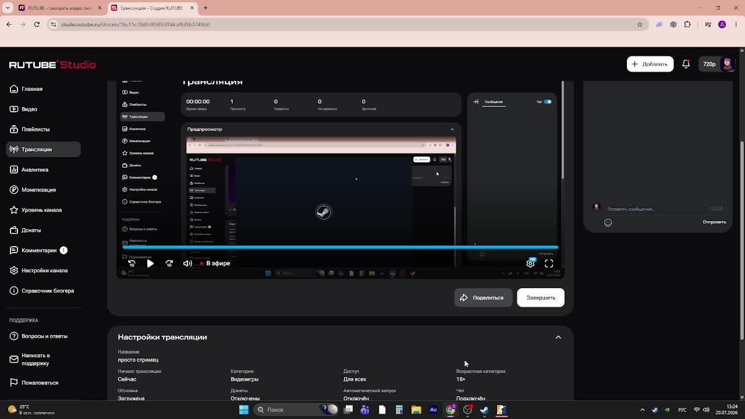Open Справочник блогера info icon in sidebar
This screenshot has height=419, width=745.
point(14,290)
